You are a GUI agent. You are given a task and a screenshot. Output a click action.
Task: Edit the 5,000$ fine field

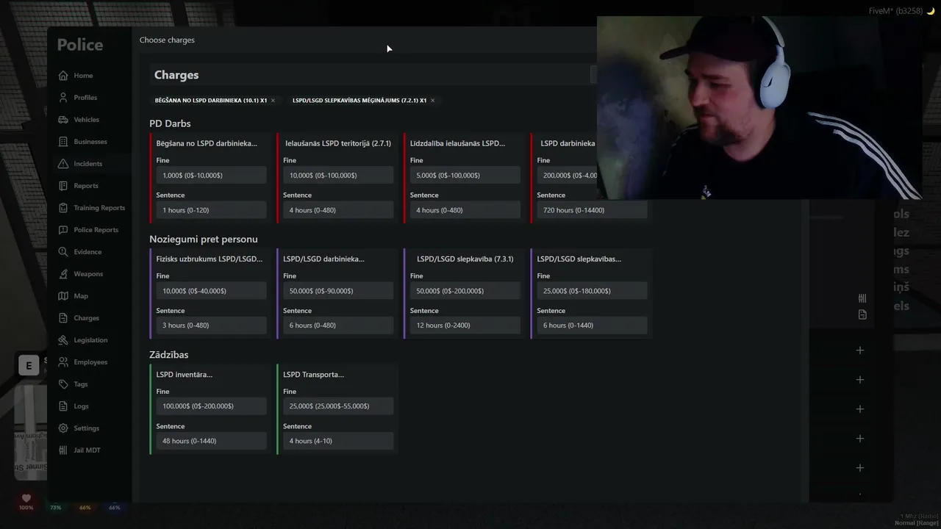coord(465,176)
